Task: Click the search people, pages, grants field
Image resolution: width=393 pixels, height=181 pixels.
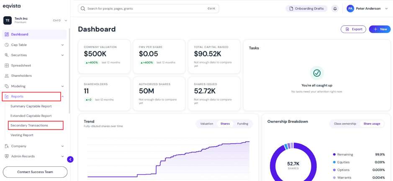Action: point(149,8)
